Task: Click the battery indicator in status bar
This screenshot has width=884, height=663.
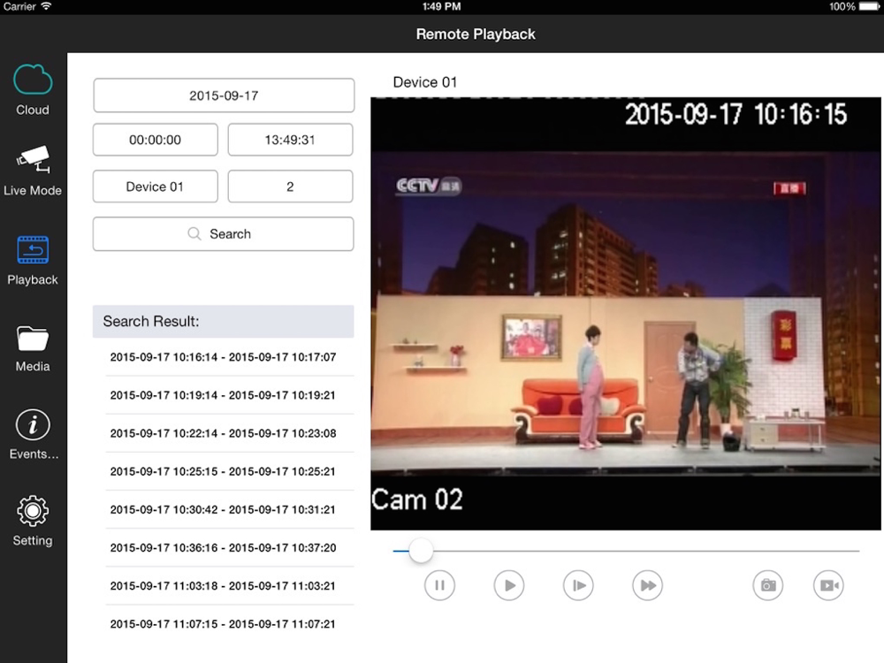Action: click(869, 7)
